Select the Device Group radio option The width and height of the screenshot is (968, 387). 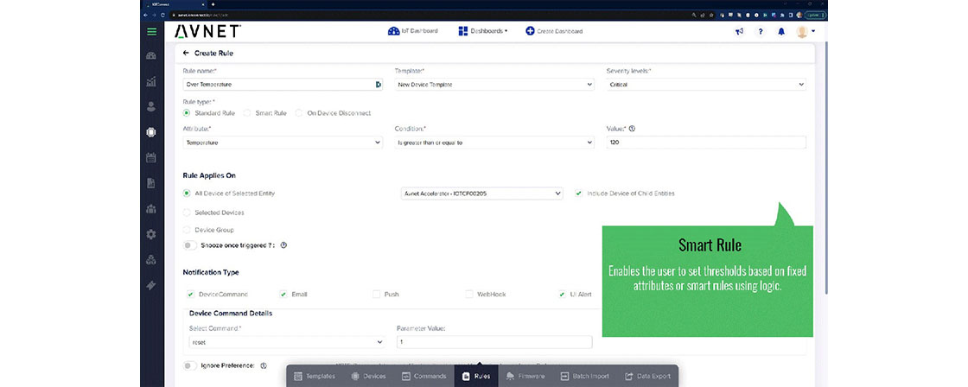(x=187, y=230)
